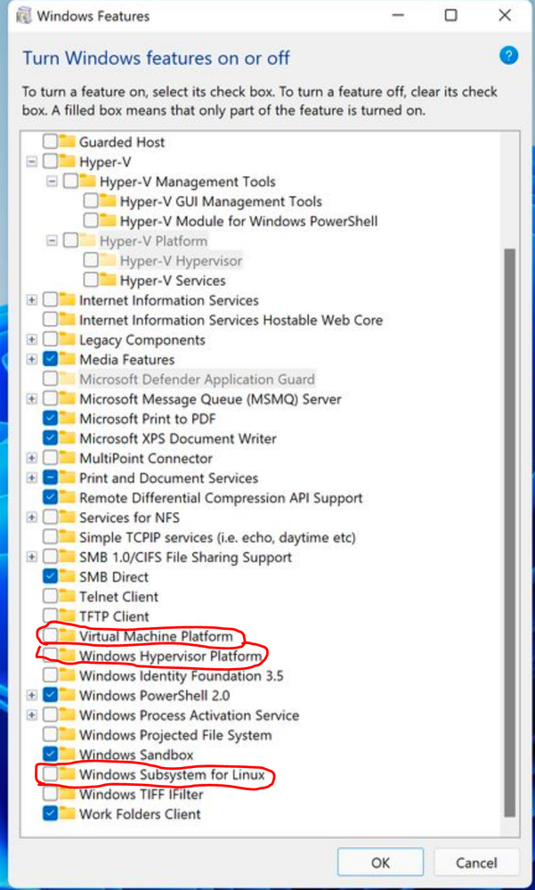This screenshot has width=535, height=890.
Task: Expand Internet Information Services node
Action: [32, 300]
